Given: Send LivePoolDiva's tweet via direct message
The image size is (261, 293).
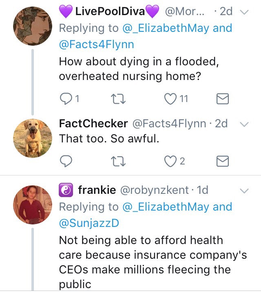Looking at the screenshot, I should 222,98.
